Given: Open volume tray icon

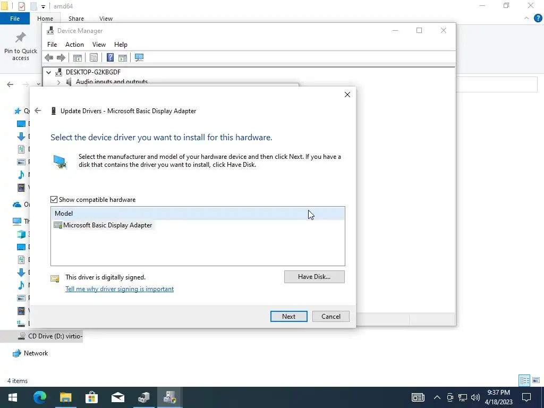Looking at the screenshot, I should (475, 397).
